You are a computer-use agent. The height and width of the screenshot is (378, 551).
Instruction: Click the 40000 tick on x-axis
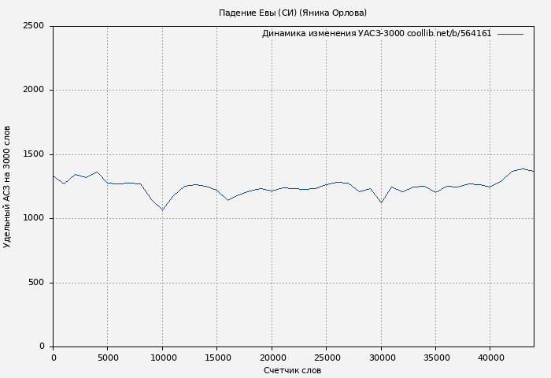click(x=490, y=358)
